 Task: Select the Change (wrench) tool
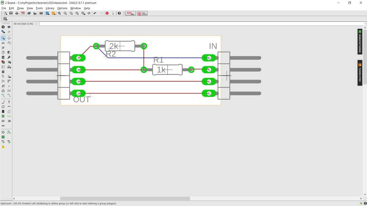[9, 57]
